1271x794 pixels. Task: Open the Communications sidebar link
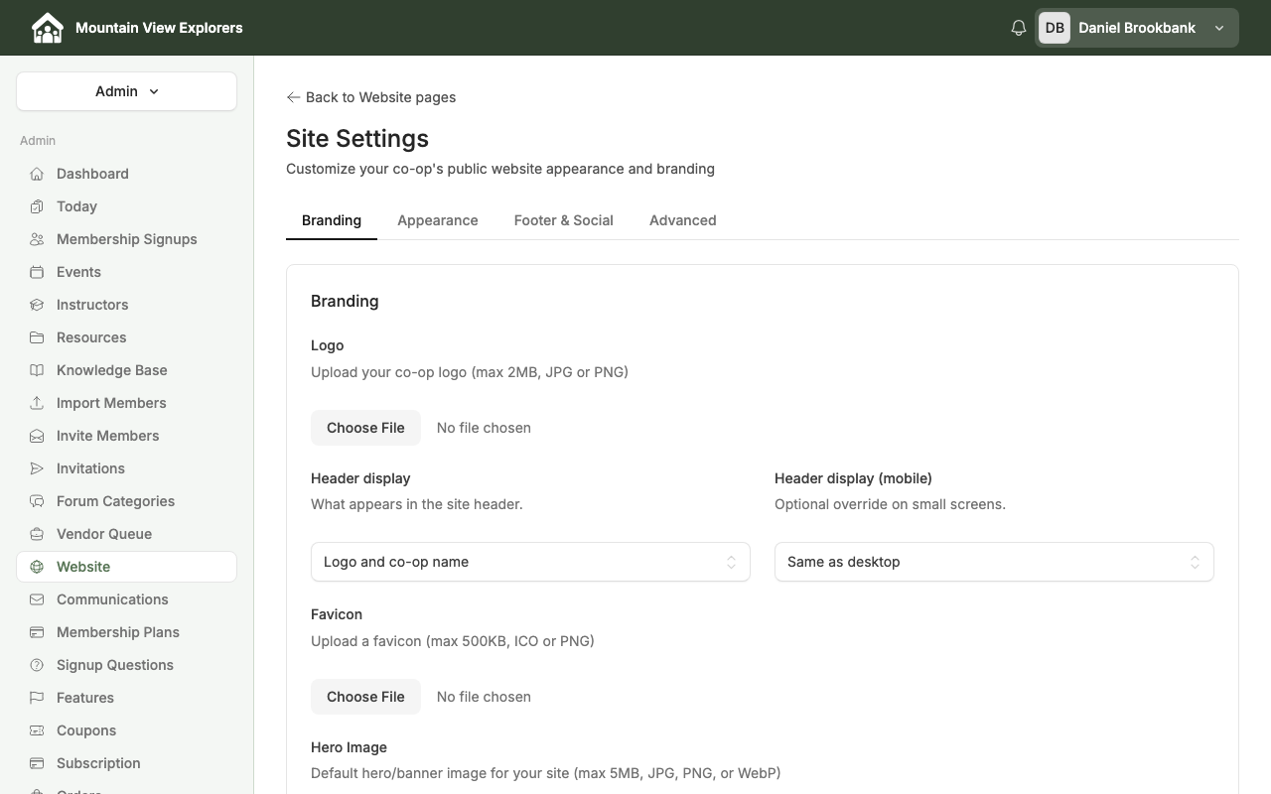[x=126, y=599]
